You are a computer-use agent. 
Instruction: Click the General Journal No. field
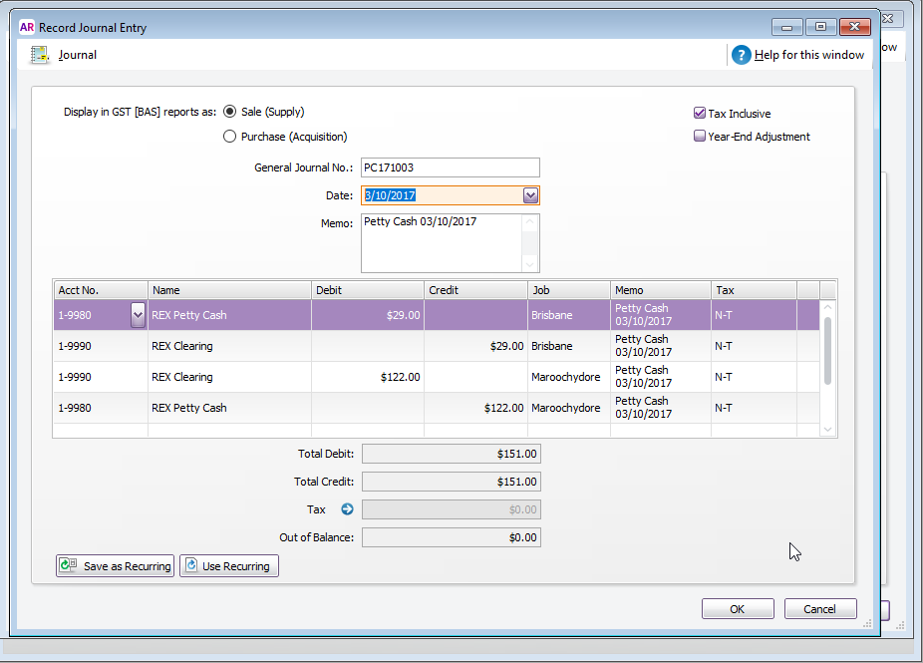click(x=451, y=167)
